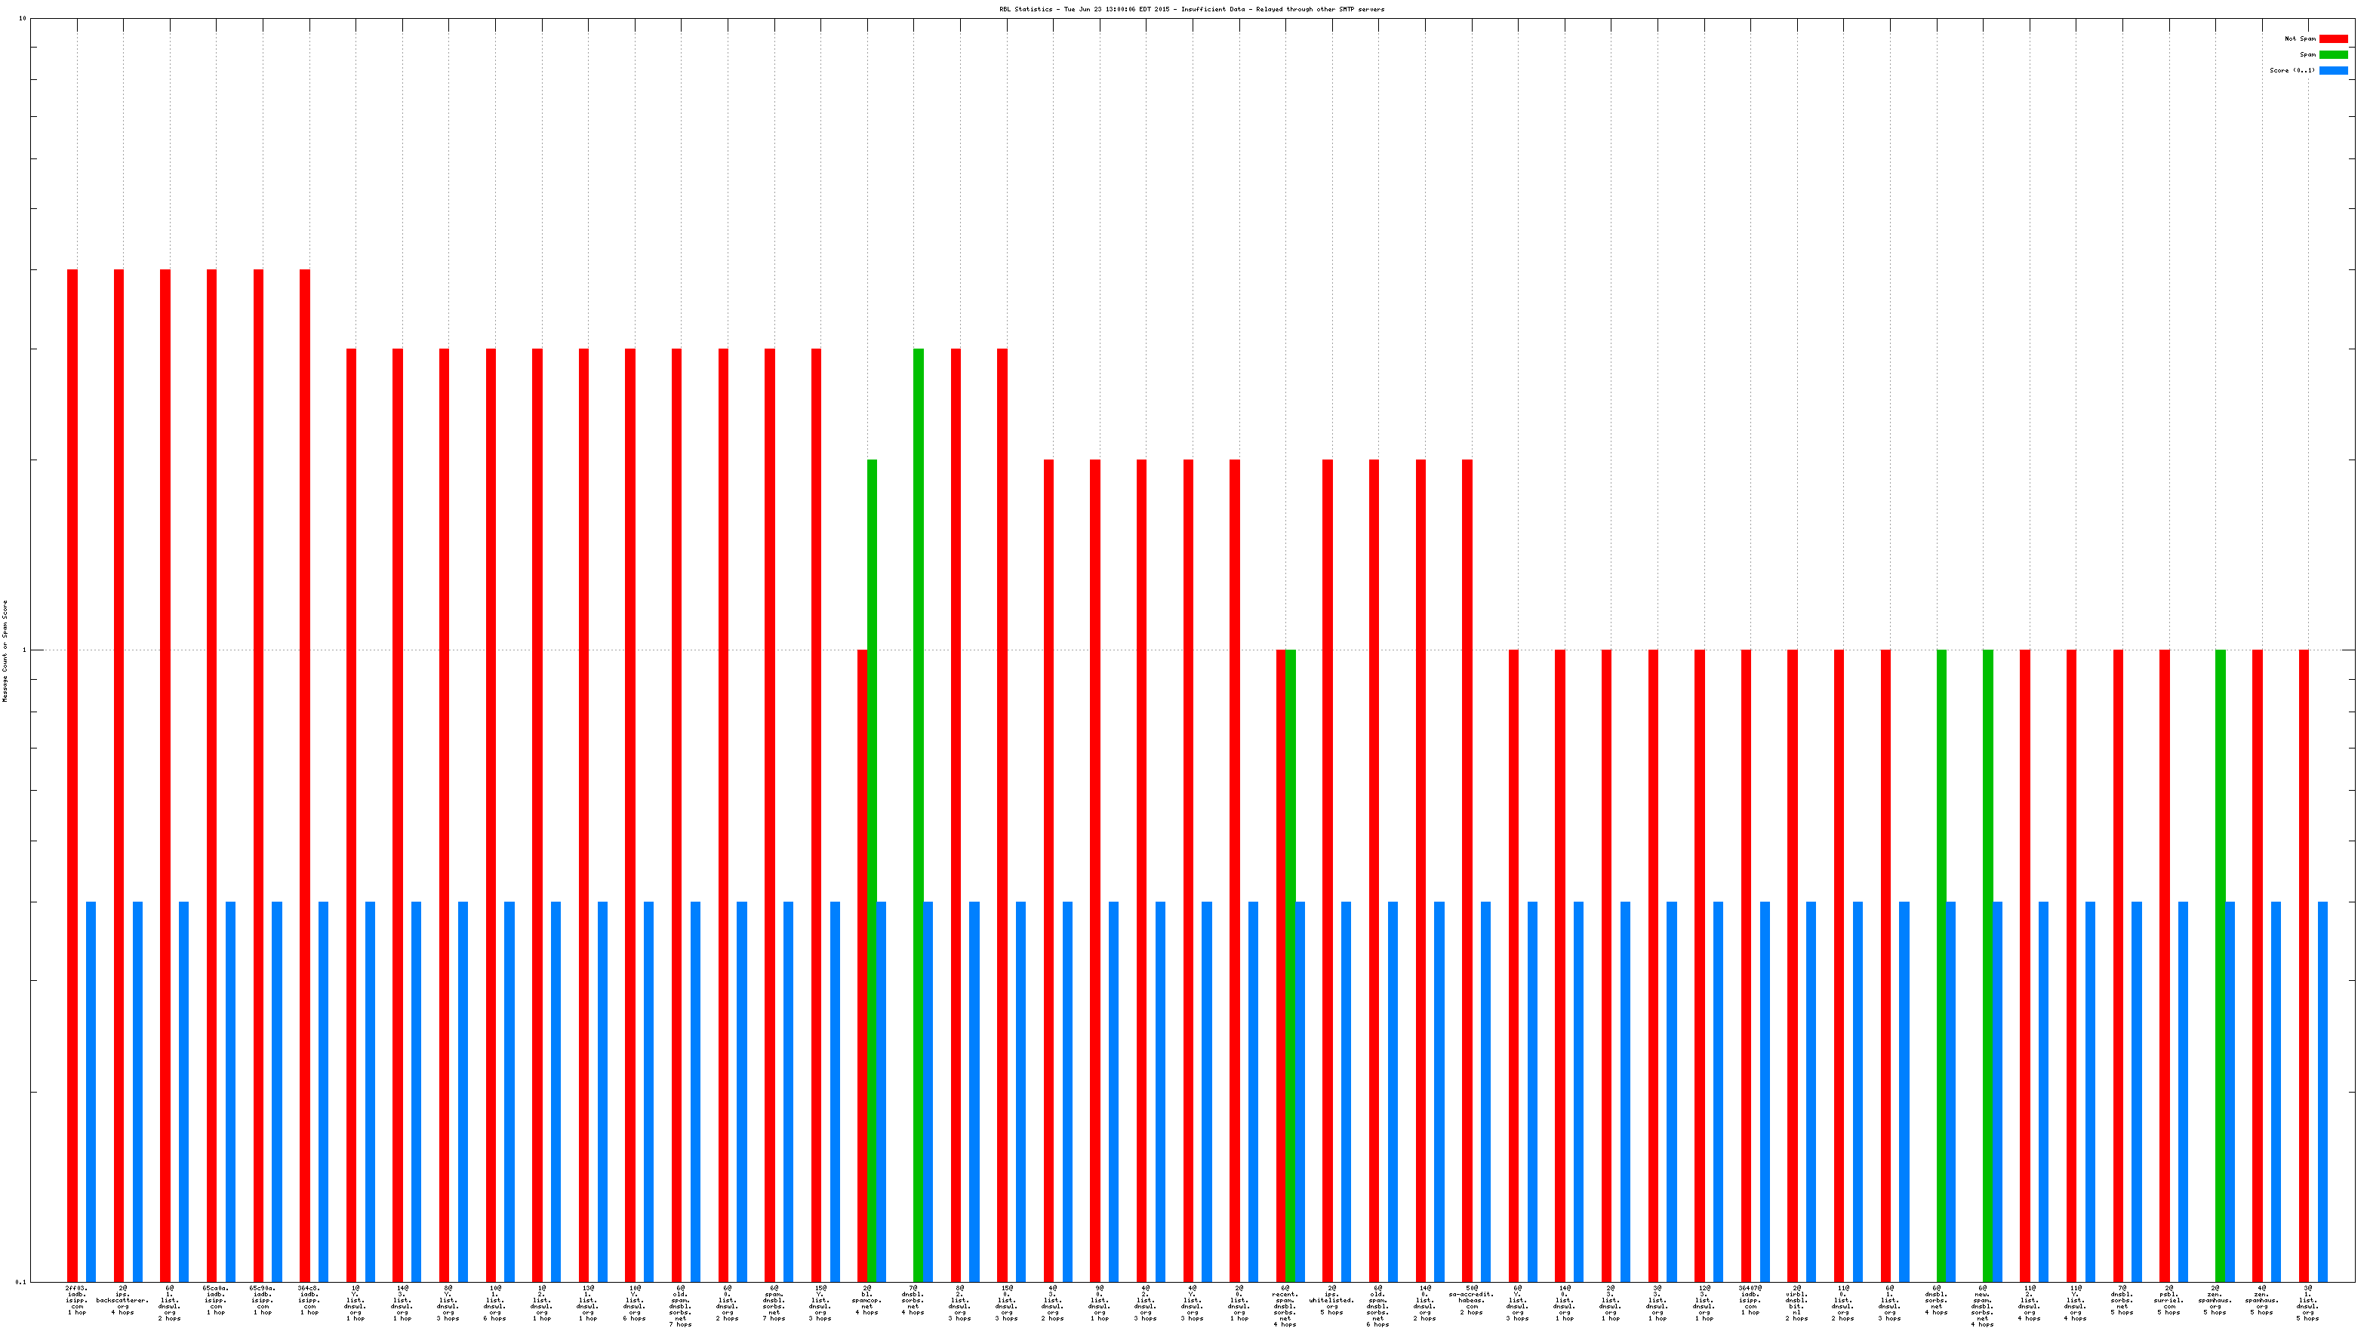
Task: Click the ips.whitelisted.org 5 hops axis label
Action: click(1331, 1301)
